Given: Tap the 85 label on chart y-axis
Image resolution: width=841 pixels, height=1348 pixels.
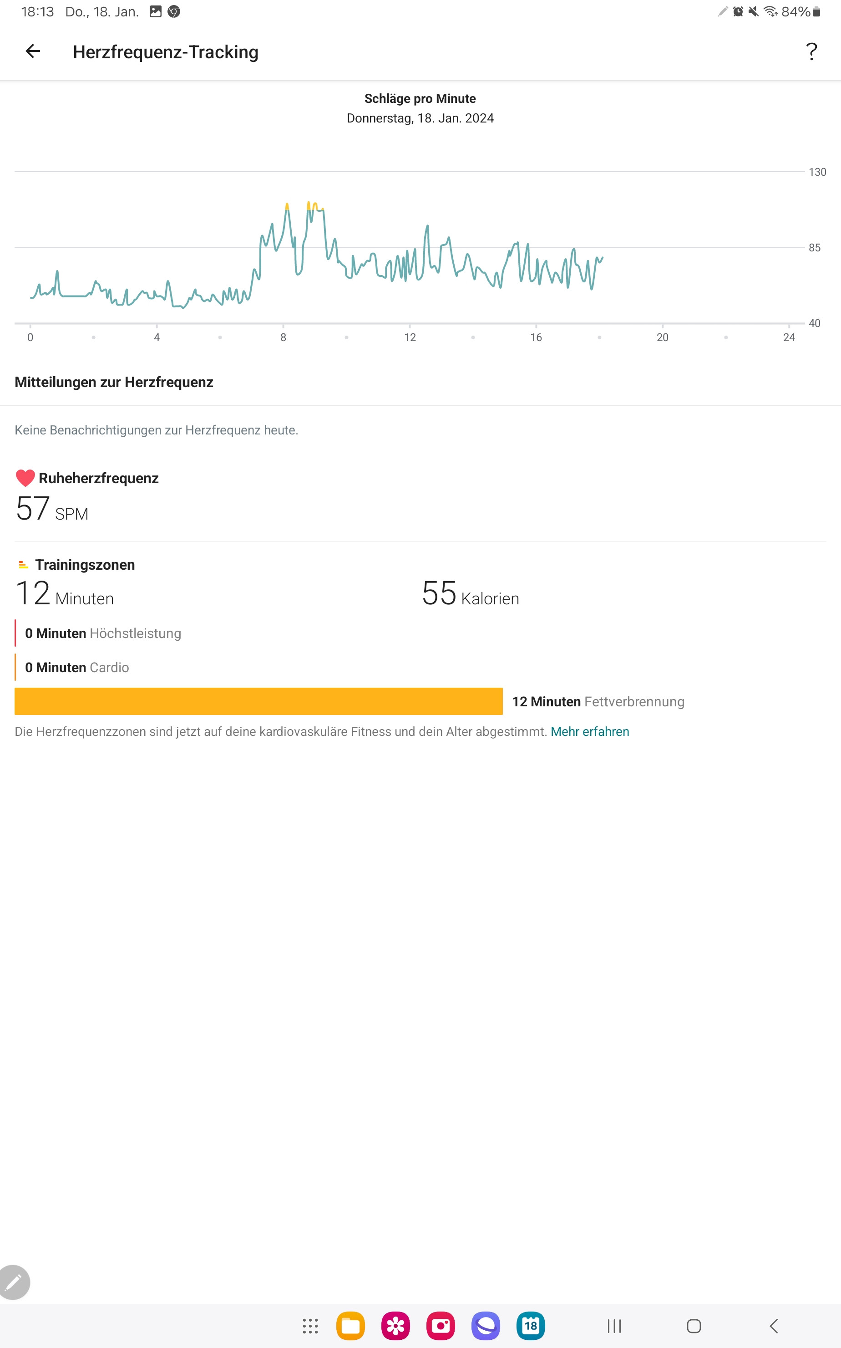Looking at the screenshot, I should pos(814,248).
